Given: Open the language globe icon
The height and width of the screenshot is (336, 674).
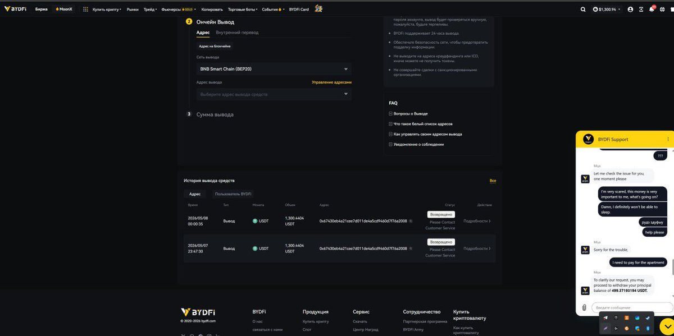Looking at the screenshot, I should 662,10.
